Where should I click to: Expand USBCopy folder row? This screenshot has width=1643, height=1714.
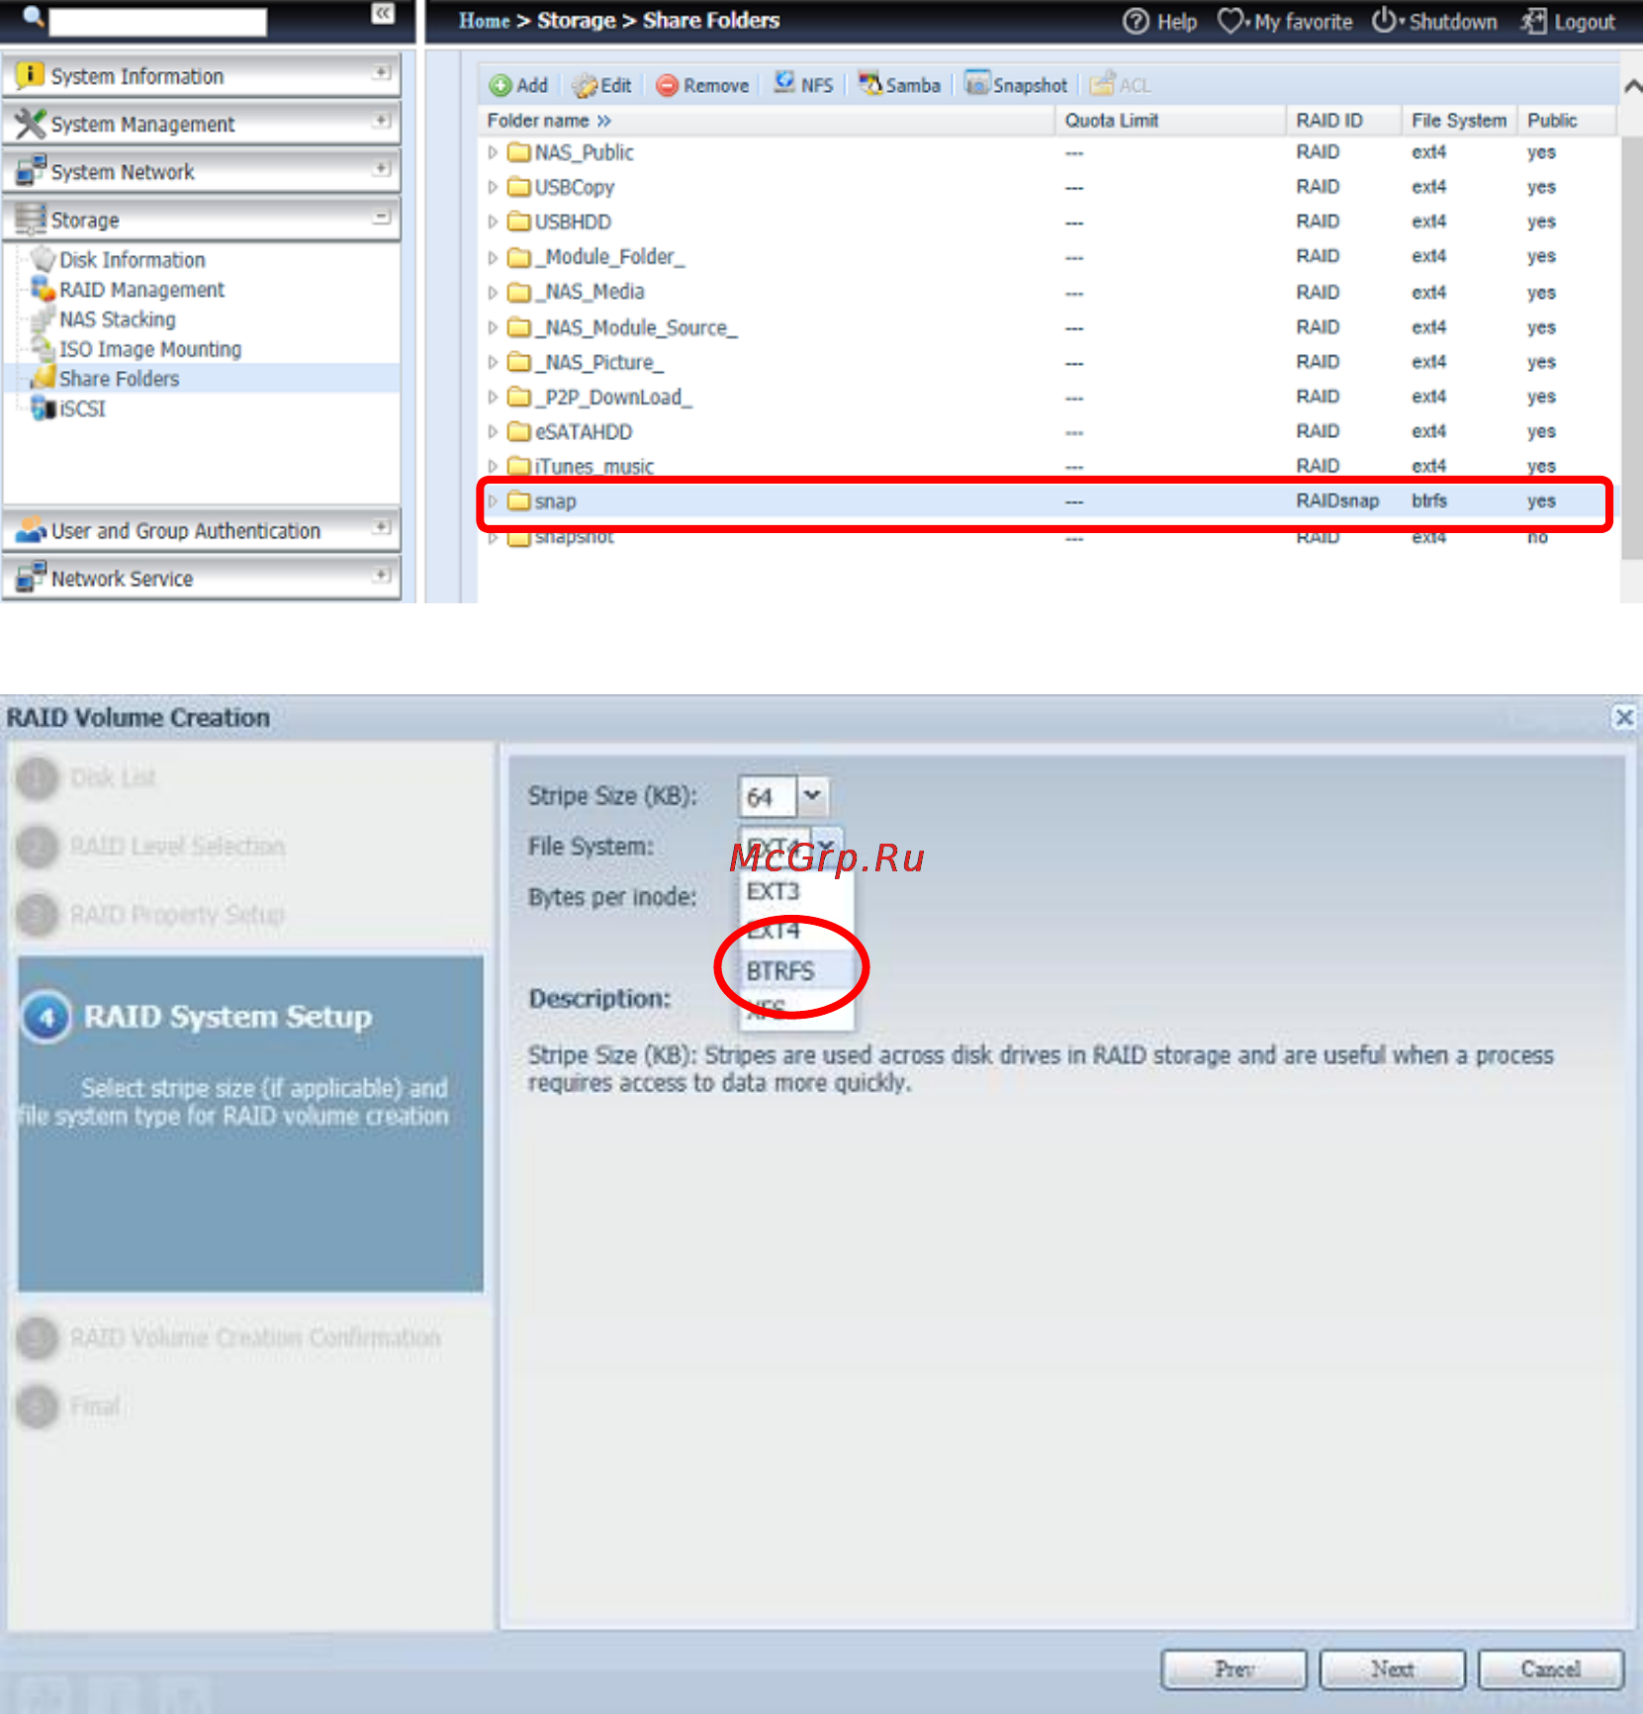pyautogui.click(x=493, y=187)
